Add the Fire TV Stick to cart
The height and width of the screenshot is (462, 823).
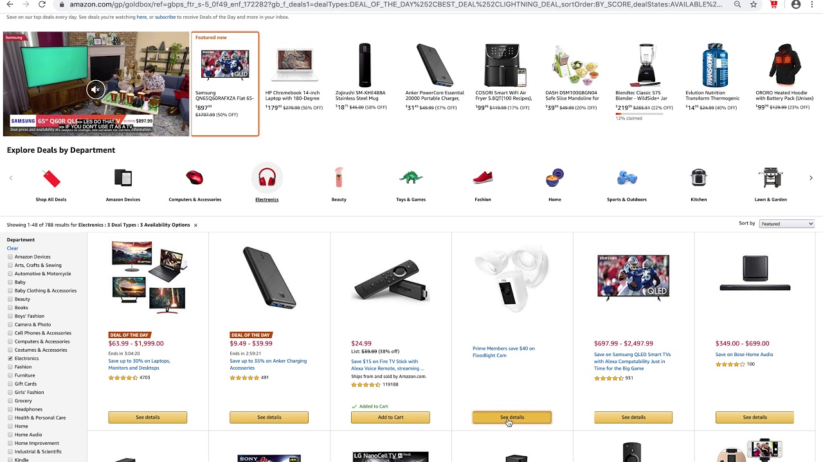pos(390,418)
